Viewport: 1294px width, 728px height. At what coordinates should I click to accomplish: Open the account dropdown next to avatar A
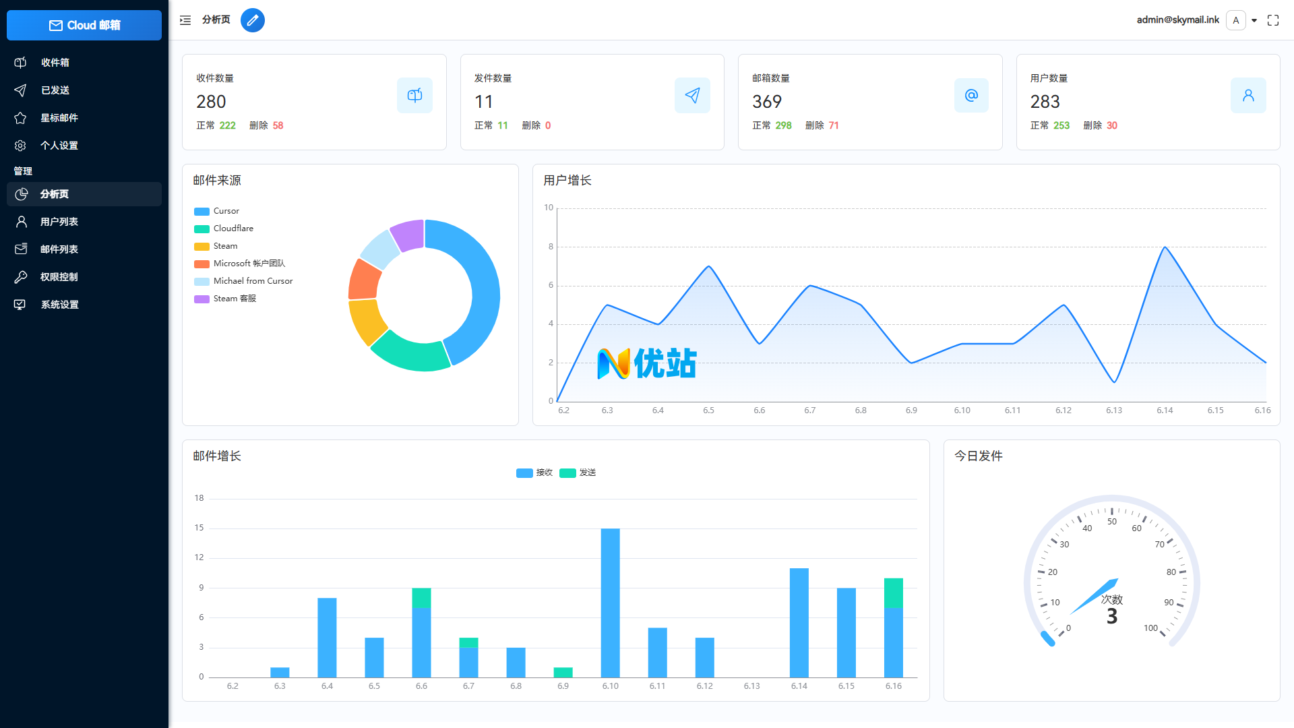coord(1254,20)
